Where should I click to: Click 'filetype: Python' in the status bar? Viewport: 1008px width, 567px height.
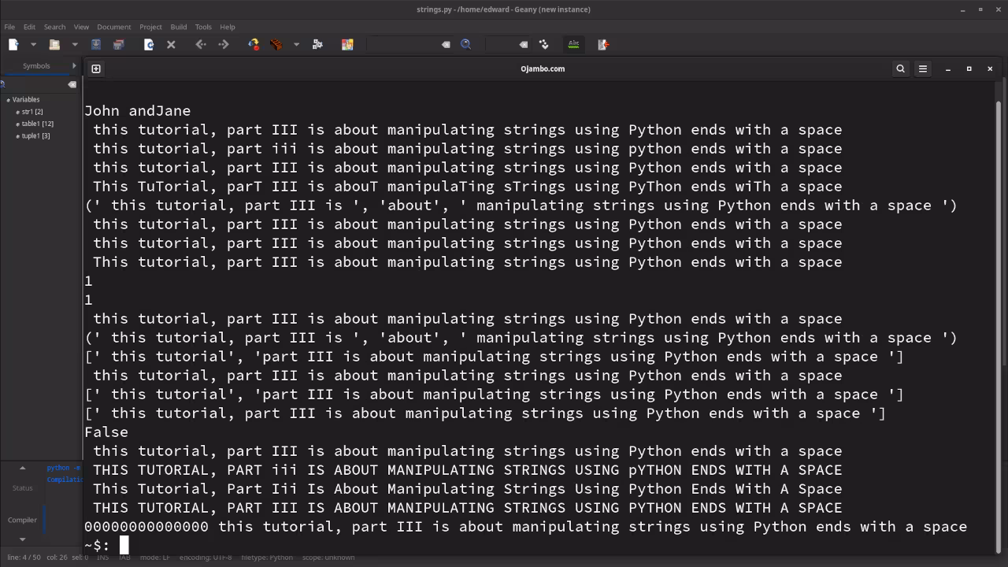pyautogui.click(x=267, y=558)
